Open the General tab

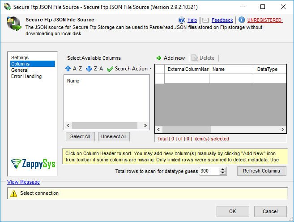(x=20, y=70)
